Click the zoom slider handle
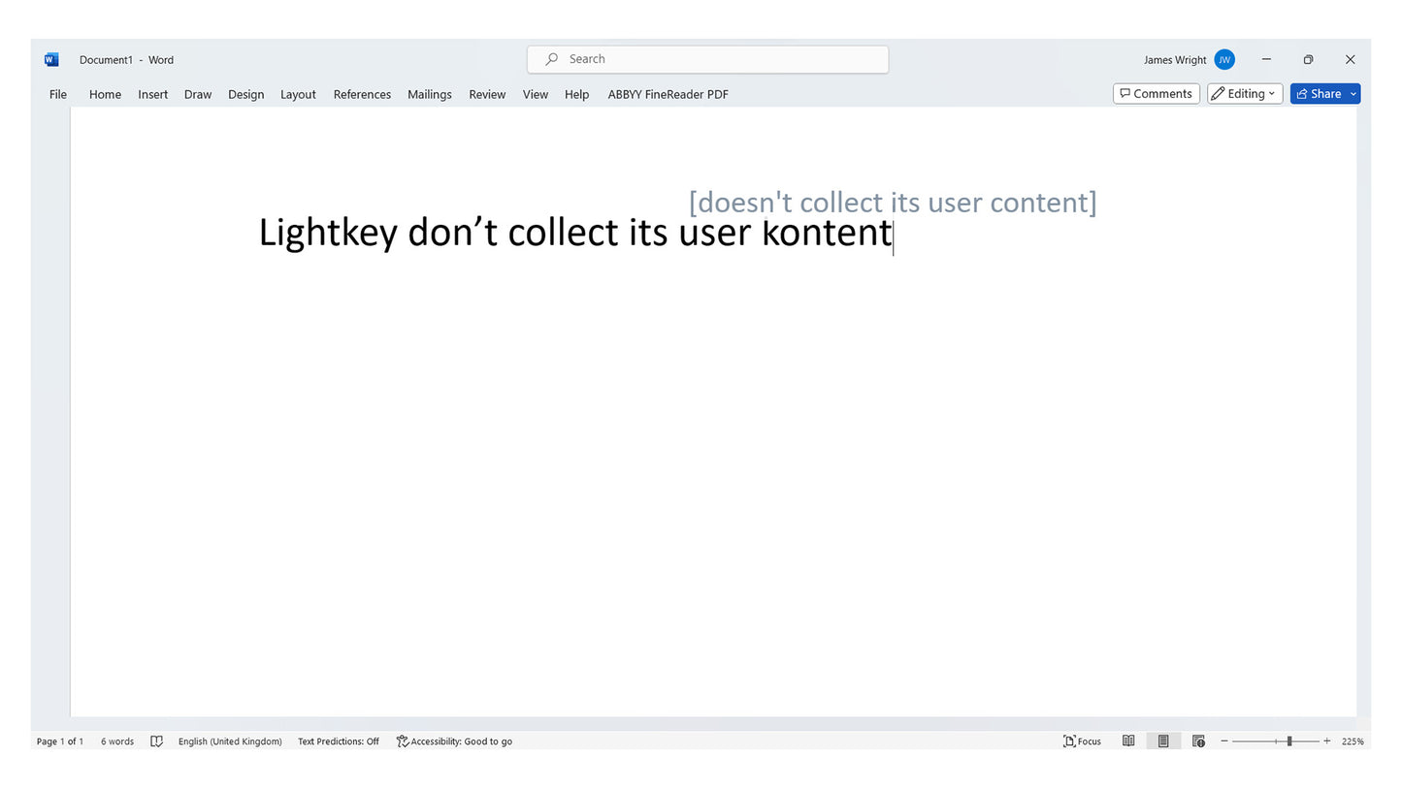 pos(1289,741)
